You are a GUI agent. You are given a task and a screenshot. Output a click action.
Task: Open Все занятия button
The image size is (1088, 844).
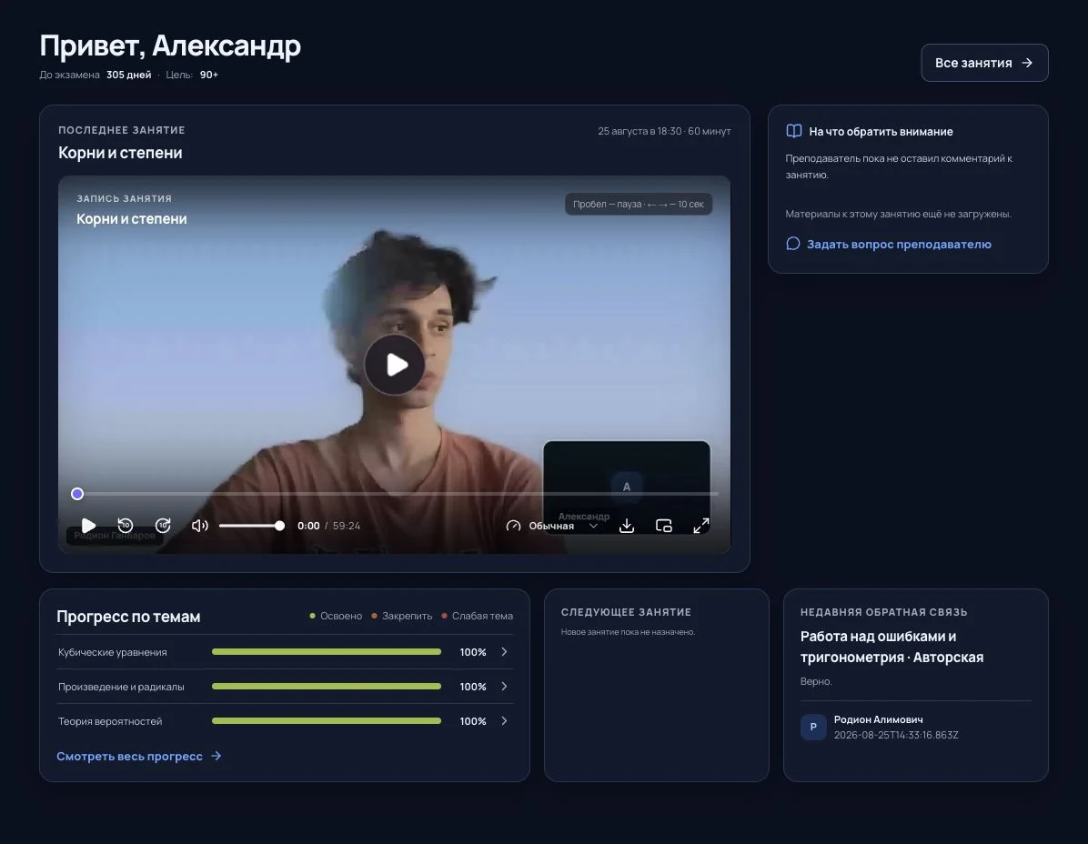984,63
